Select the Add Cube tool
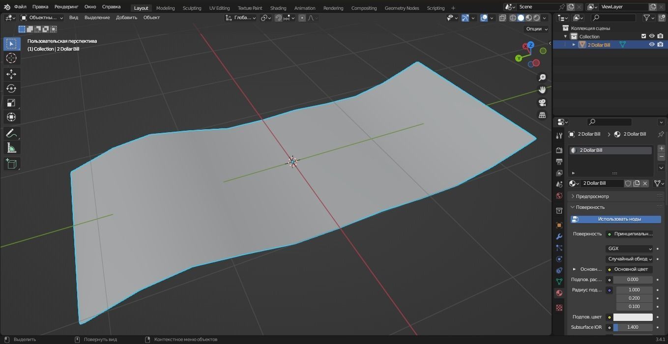This screenshot has height=344, width=668. (11, 164)
